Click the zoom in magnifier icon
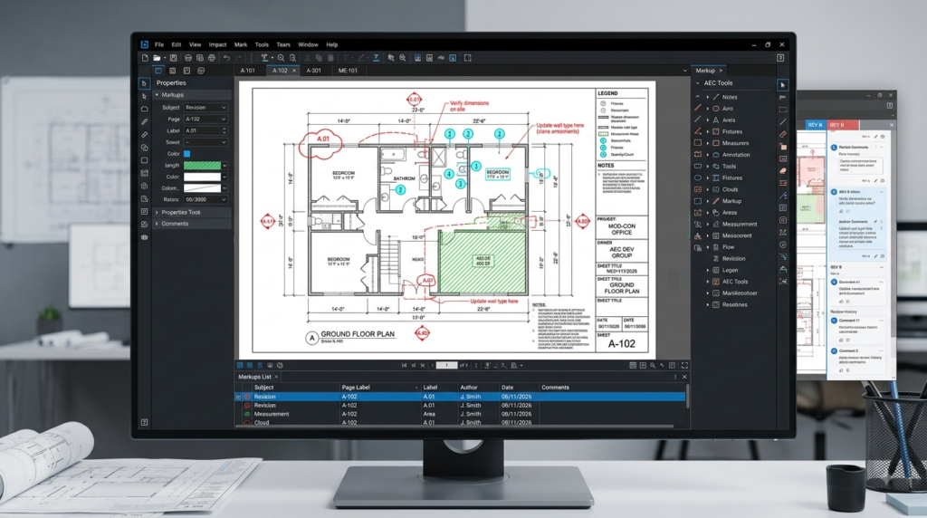This screenshot has height=518, width=927. pos(281,58)
